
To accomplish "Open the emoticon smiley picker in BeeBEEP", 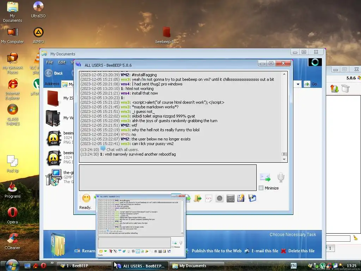I will click(86, 198).
